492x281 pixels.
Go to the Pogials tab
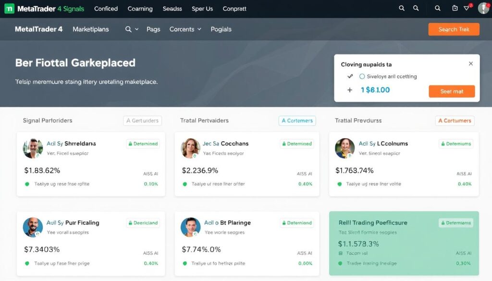221,29
